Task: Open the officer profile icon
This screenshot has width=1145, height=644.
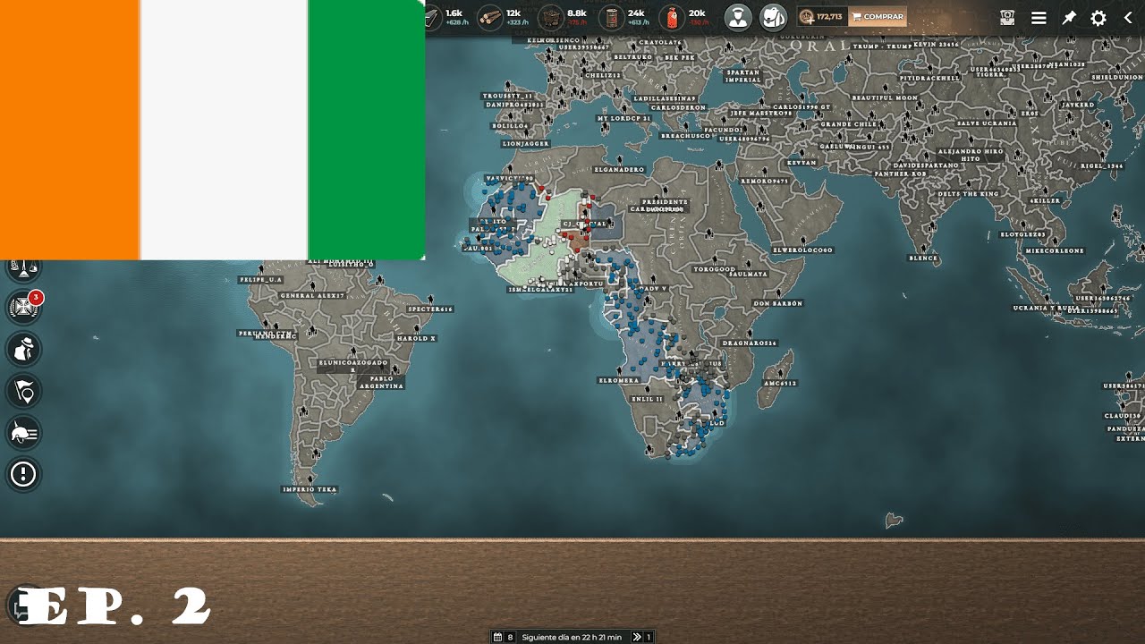Action: tap(738, 17)
